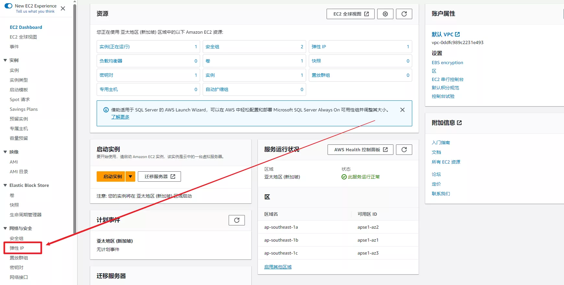Open 自动扩缩组 resource card link
564x285 pixels.
tap(217, 89)
